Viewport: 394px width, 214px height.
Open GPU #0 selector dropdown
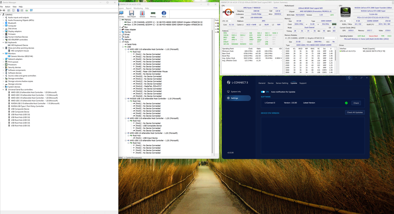pos(345,21)
